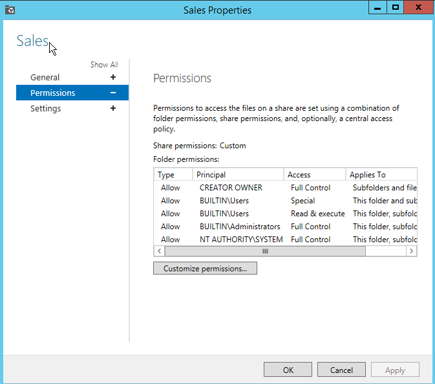Click the horizontal scrollbar right arrow
This screenshot has width=435, height=384.
(x=412, y=251)
